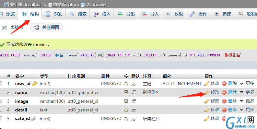Click the 名字 column header
Image resolution: width=257 pixels, height=129 pixels.
tap(19, 76)
